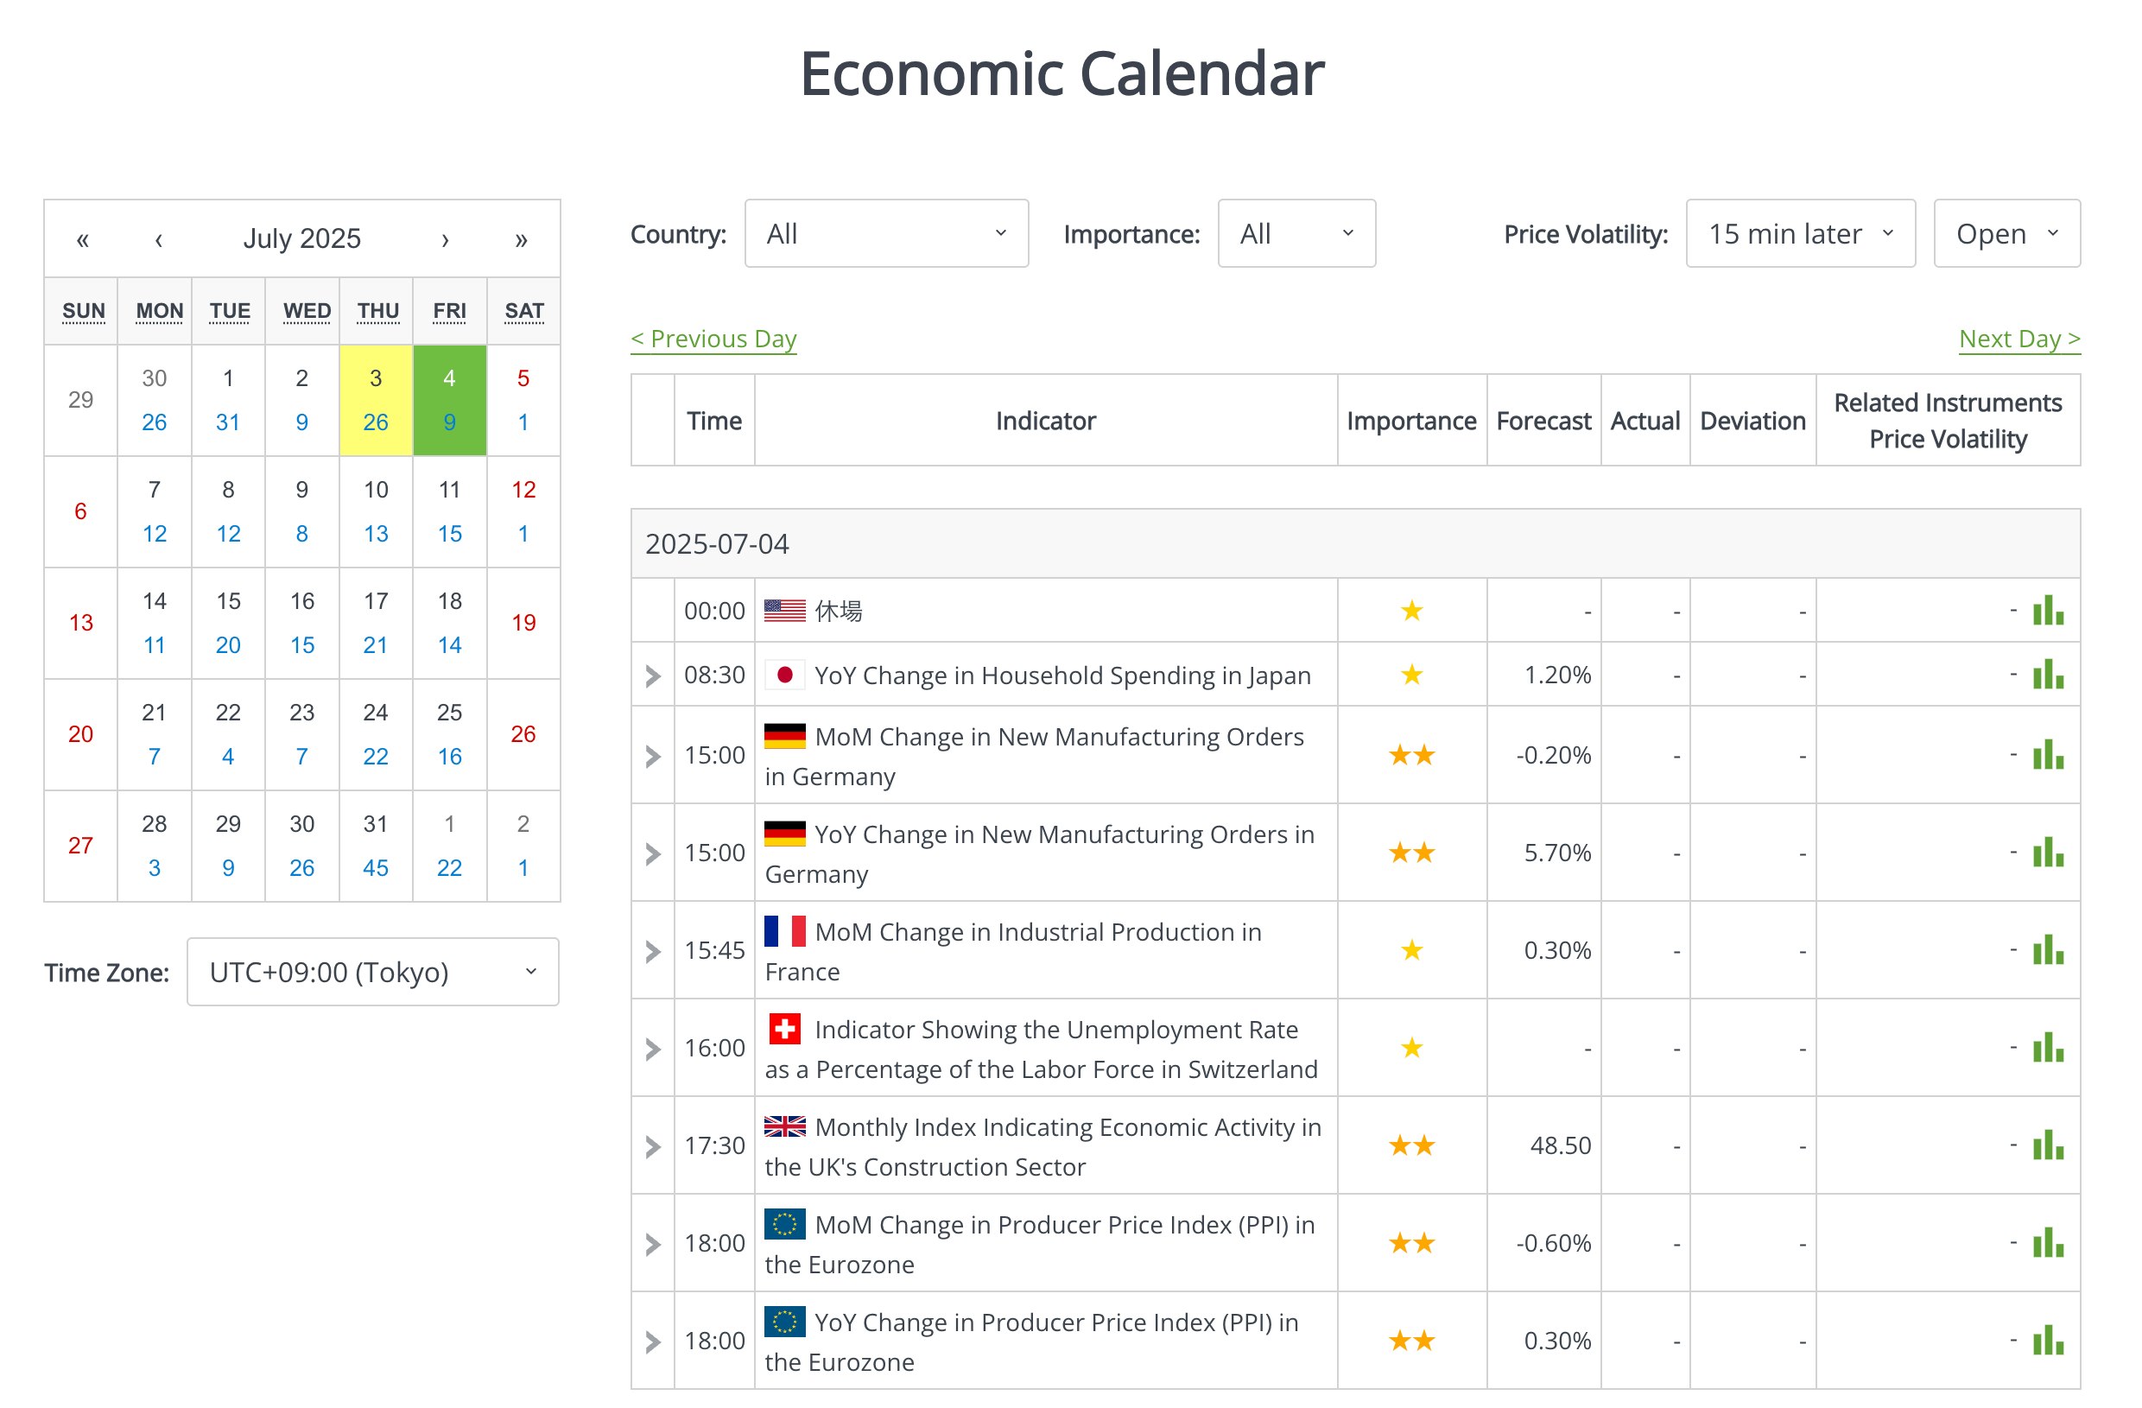Open the Time Zone selector
The height and width of the screenshot is (1408, 2142).
tap(372, 972)
